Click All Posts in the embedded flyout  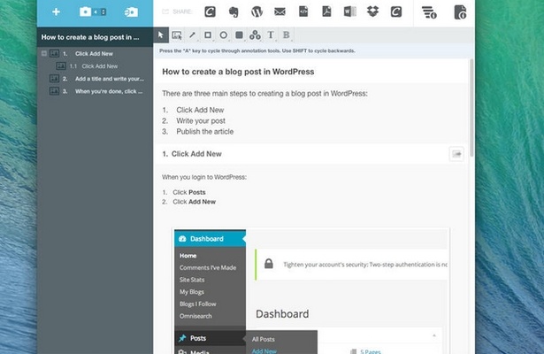click(263, 340)
